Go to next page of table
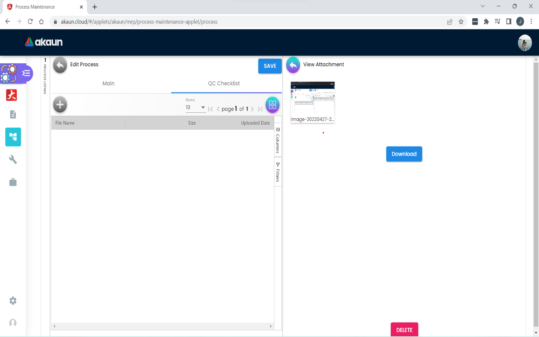 (x=252, y=109)
